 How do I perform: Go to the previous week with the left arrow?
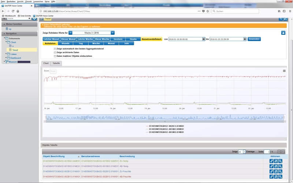click(x=71, y=33)
